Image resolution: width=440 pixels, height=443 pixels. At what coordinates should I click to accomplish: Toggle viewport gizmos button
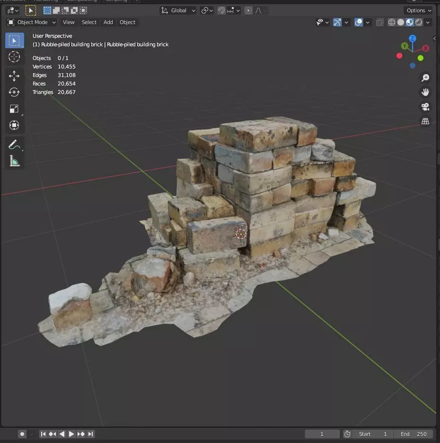337,22
